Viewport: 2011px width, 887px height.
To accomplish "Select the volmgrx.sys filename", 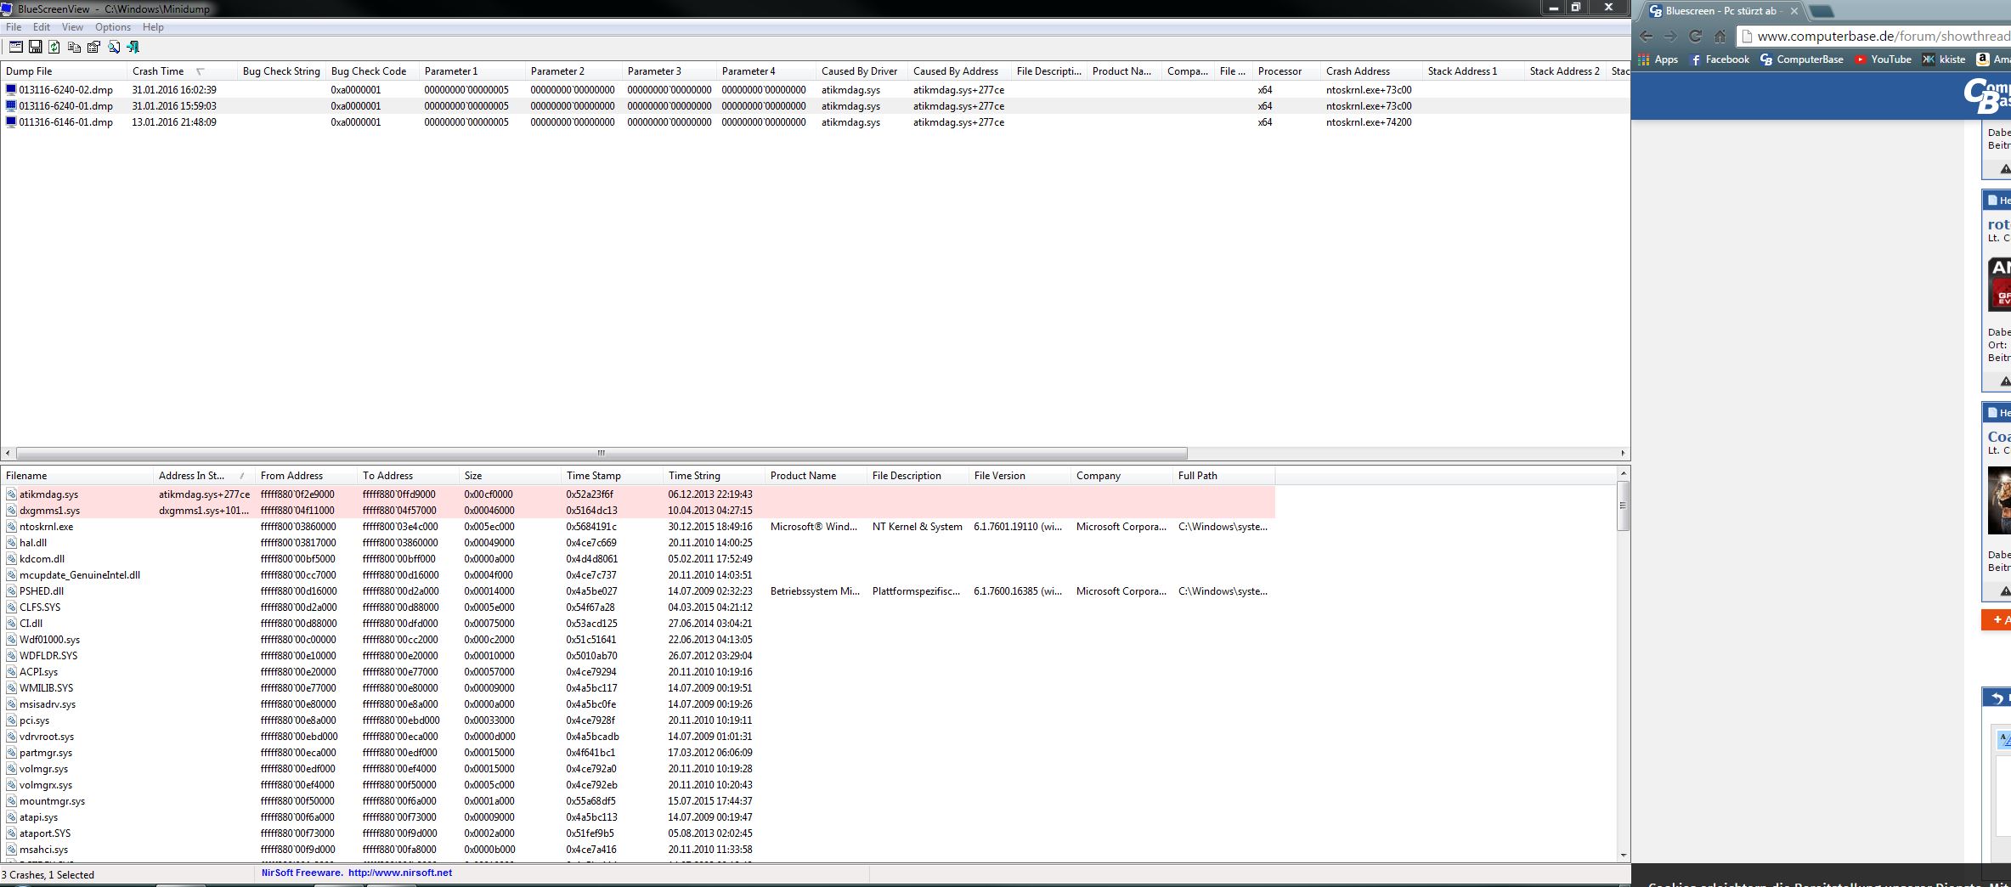I will (46, 785).
